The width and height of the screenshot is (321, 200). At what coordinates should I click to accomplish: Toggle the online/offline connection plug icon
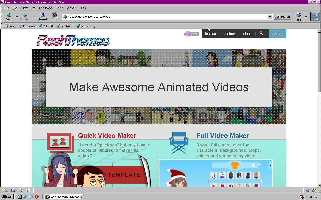pos(307,190)
